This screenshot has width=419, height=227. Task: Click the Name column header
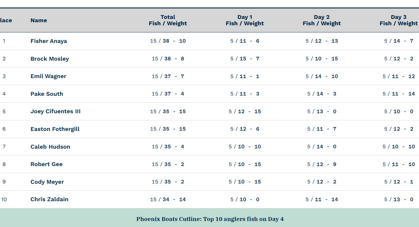pos(39,20)
